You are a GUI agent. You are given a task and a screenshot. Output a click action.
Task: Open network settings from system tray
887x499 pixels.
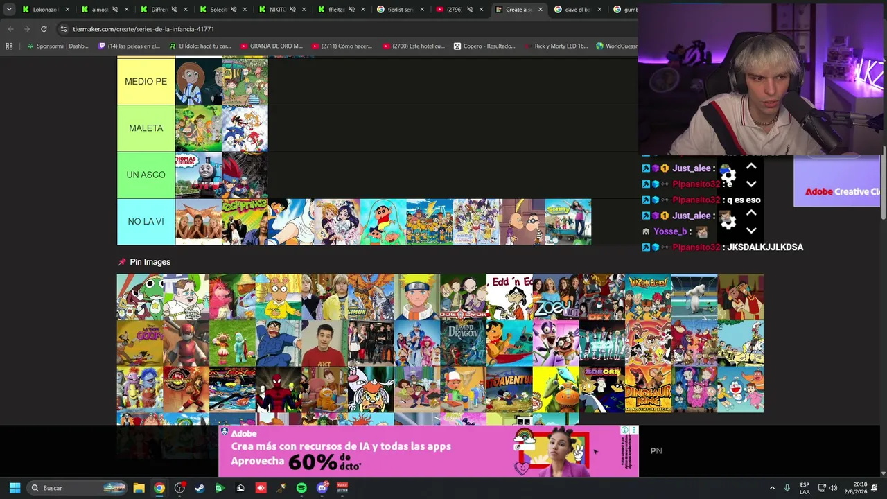[x=822, y=488]
